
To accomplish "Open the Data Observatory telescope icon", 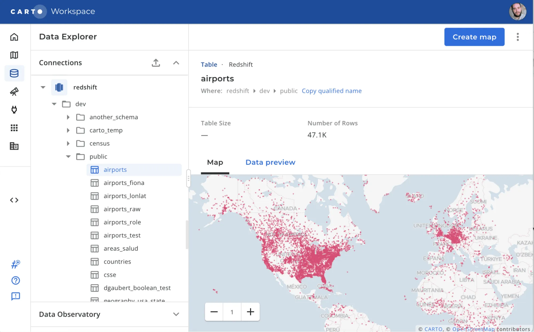I will click(x=14, y=92).
